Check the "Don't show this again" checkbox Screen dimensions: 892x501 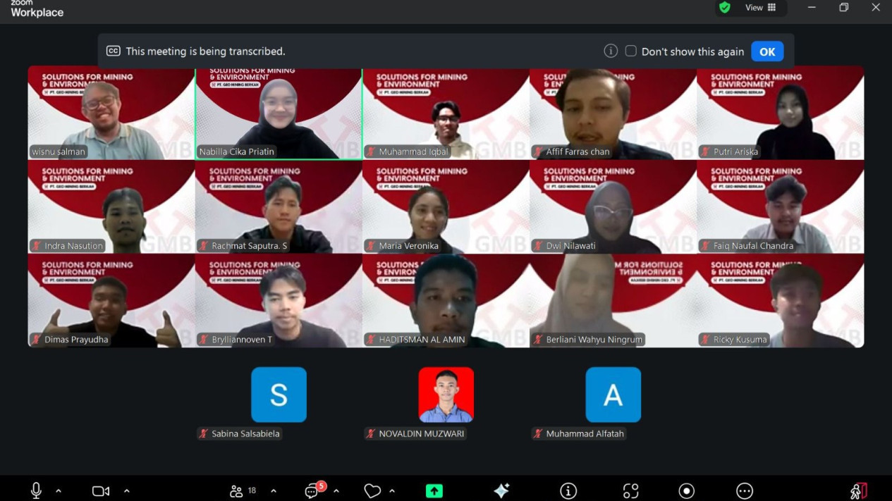631,51
